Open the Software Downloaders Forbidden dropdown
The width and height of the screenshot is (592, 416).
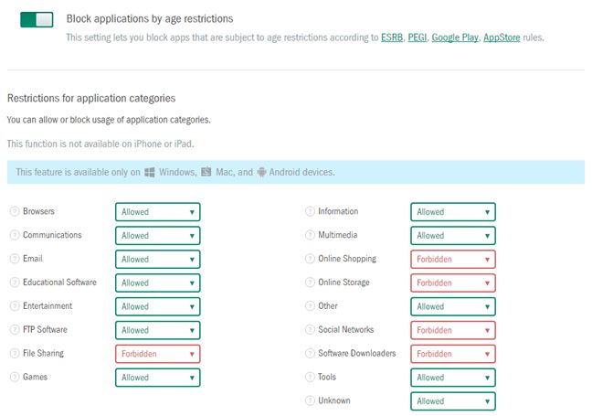(453, 354)
